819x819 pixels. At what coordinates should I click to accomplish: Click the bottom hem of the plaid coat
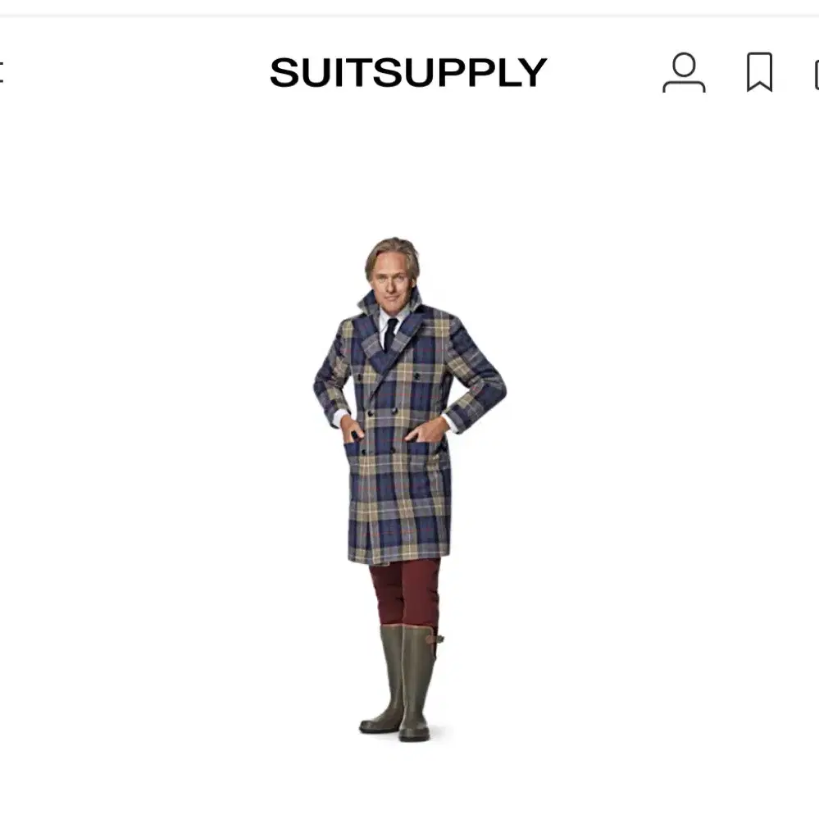tap(399, 556)
